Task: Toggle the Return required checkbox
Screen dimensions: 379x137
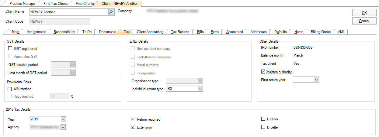Action: [133, 119]
